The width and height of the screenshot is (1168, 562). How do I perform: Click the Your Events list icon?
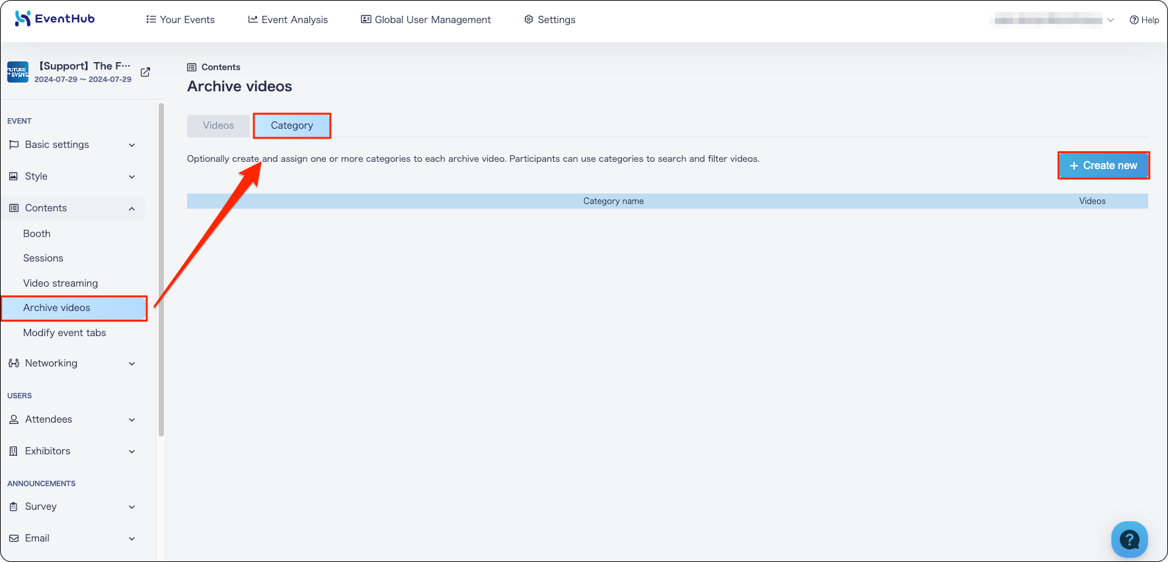pyautogui.click(x=151, y=19)
